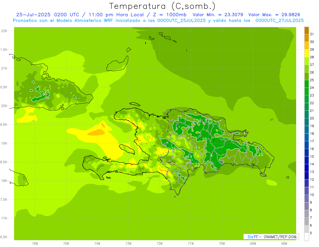Click the blue swatch between 15 and 16
Viewport: 319px width, 247px height.
pos(307,153)
